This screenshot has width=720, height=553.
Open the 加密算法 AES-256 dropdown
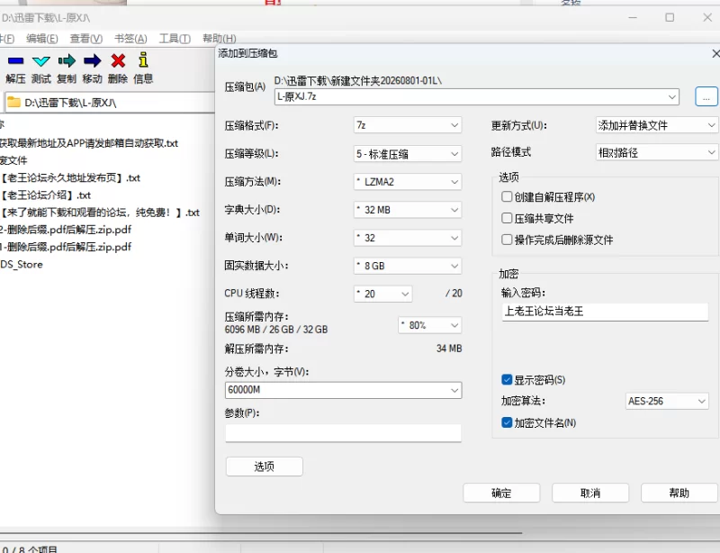(667, 401)
